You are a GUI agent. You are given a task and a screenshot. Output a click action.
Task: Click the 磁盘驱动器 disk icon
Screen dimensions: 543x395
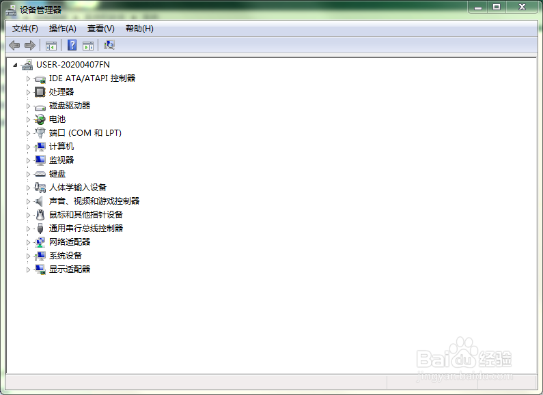point(40,106)
